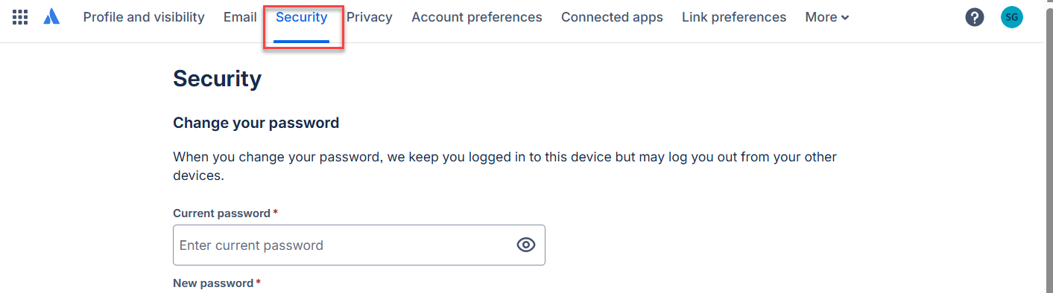
Task: Open the Atlassian app switcher grid
Action: [20, 17]
